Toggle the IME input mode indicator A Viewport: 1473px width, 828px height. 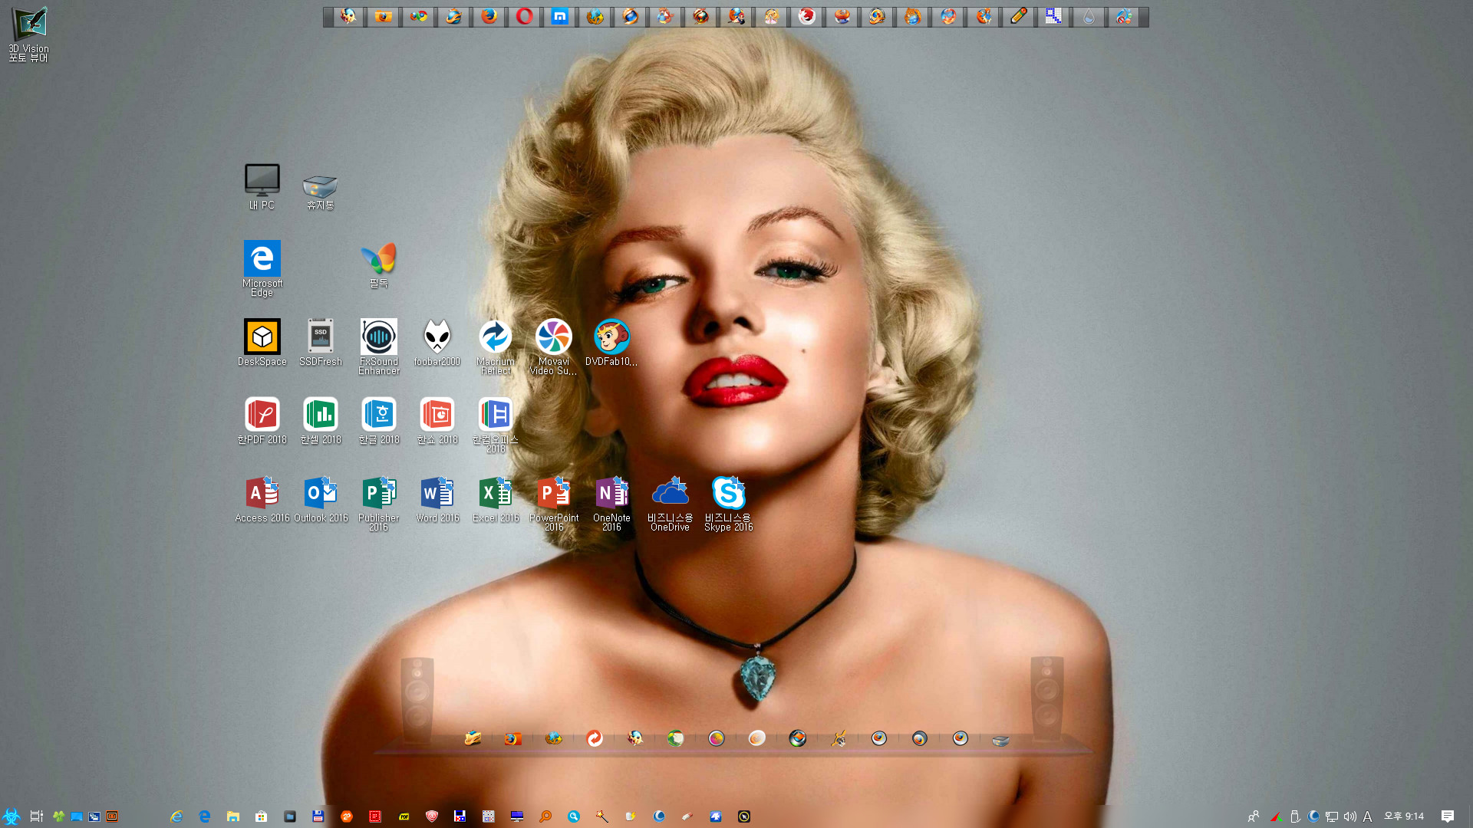coord(1367,816)
